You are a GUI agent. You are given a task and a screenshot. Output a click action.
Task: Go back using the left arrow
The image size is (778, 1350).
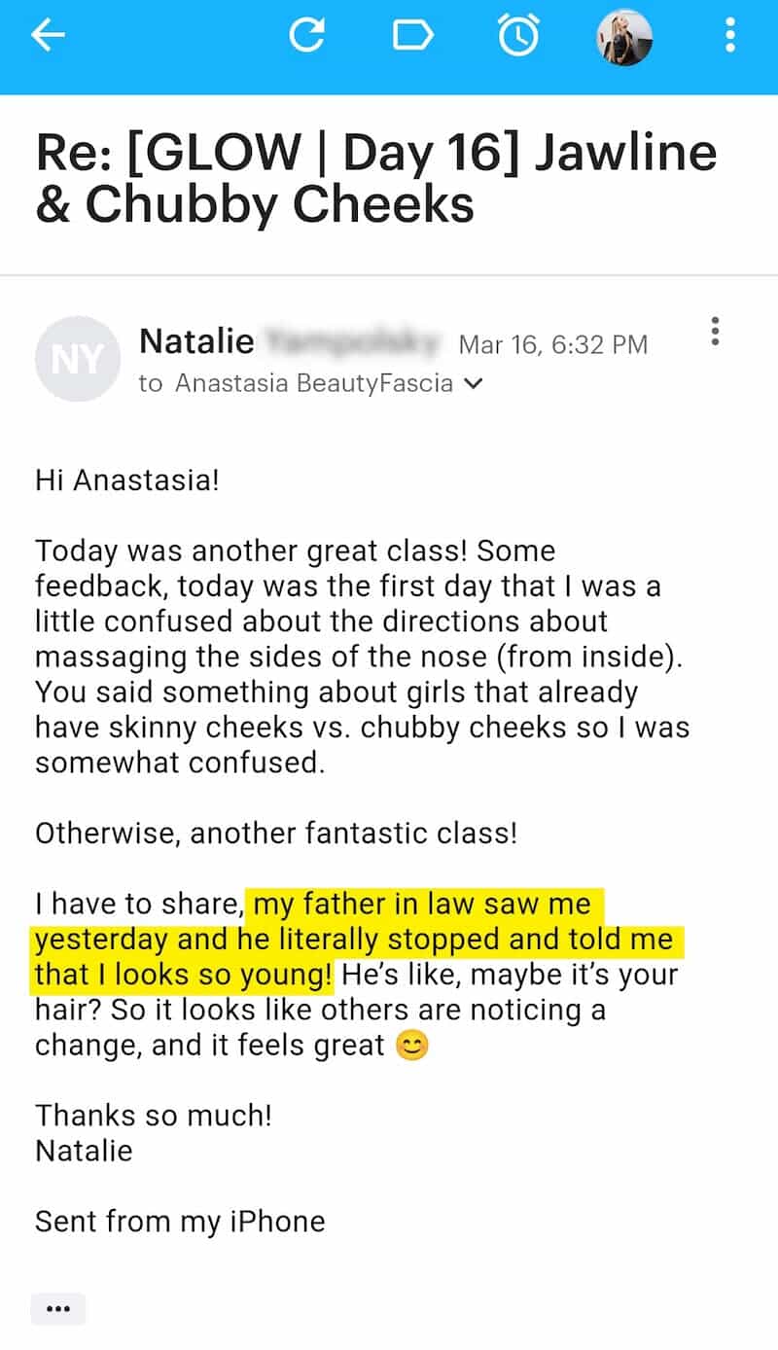tap(48, 36)
